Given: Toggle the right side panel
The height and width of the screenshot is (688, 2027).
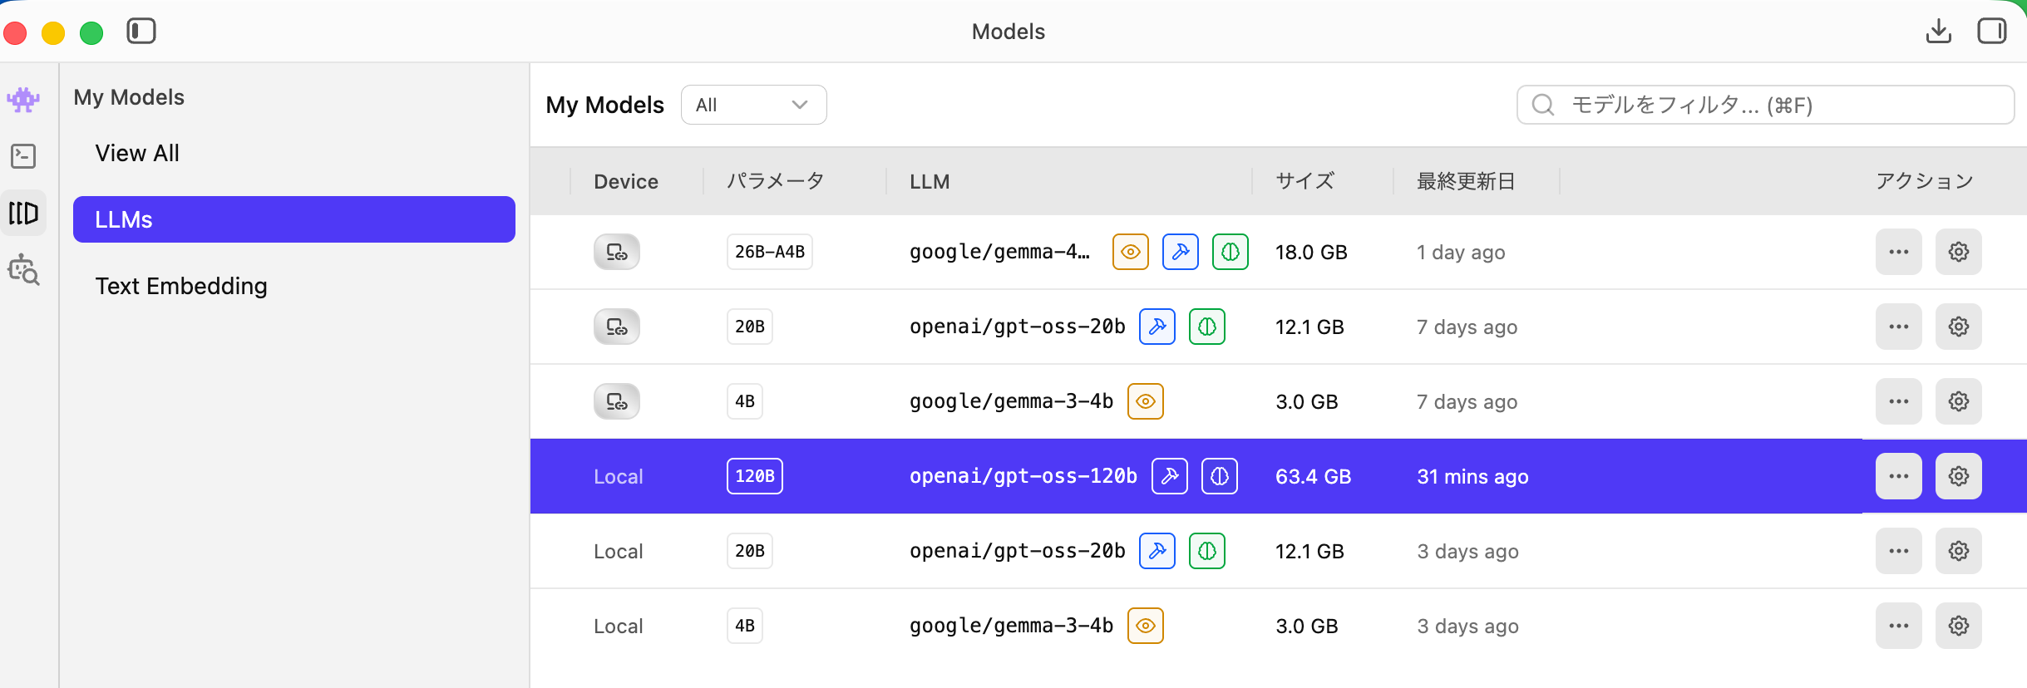Looking at the screenshot, I should coord(1991,32).
